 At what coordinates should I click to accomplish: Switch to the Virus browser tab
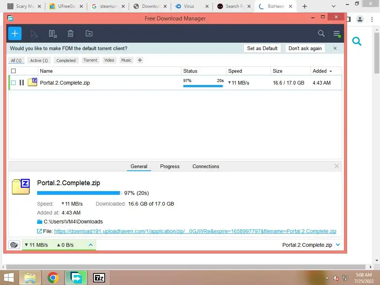pos(192,6)
